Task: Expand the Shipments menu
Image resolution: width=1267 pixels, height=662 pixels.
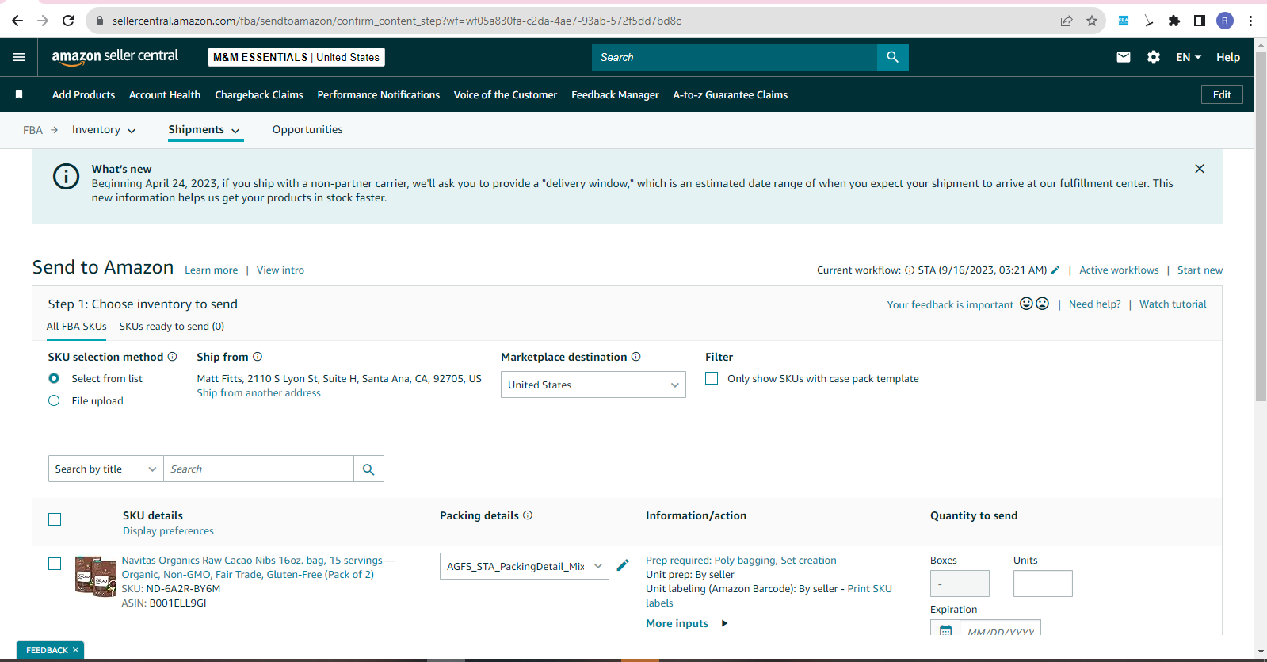Action: tap(204, 130)
